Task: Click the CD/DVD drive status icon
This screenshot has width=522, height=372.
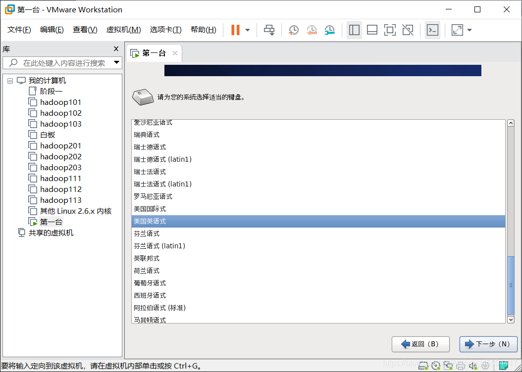Action: tap(436, 366)
